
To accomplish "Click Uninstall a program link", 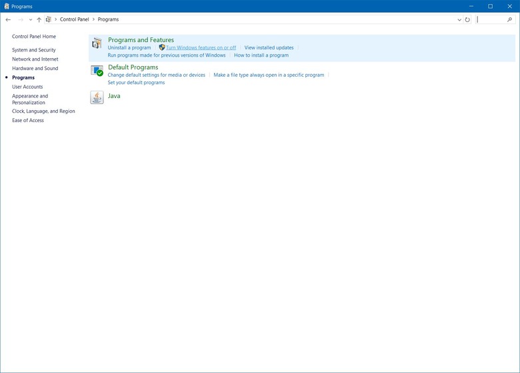I will [129, 48].
